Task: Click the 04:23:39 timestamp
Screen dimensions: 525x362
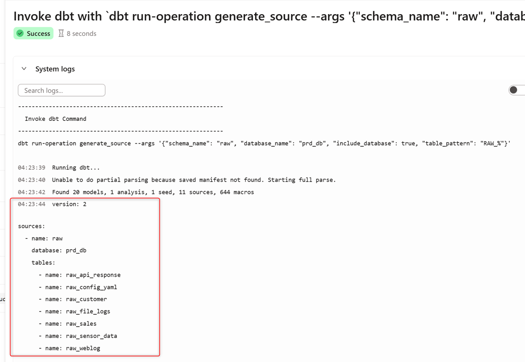Action: 32,168
